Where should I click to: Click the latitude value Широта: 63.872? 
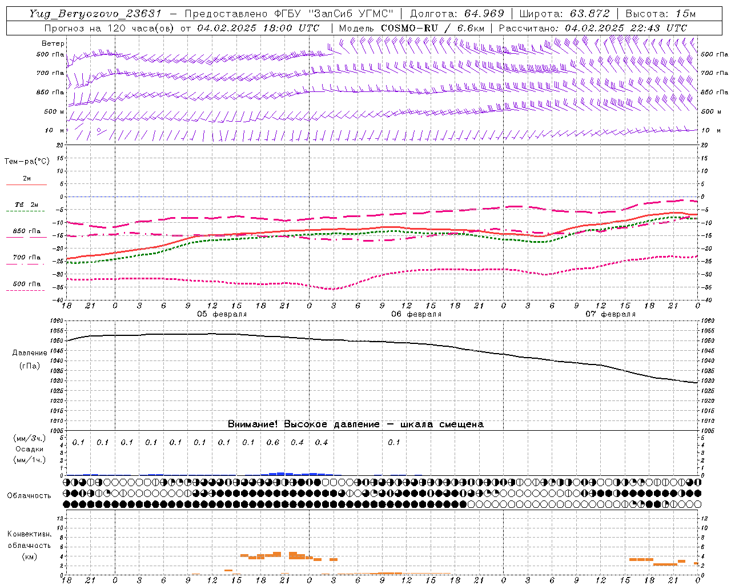565,14
